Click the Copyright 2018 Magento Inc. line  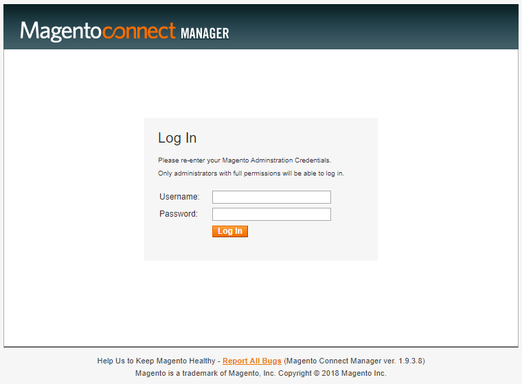pyautogui.click(x=261, y=373)
